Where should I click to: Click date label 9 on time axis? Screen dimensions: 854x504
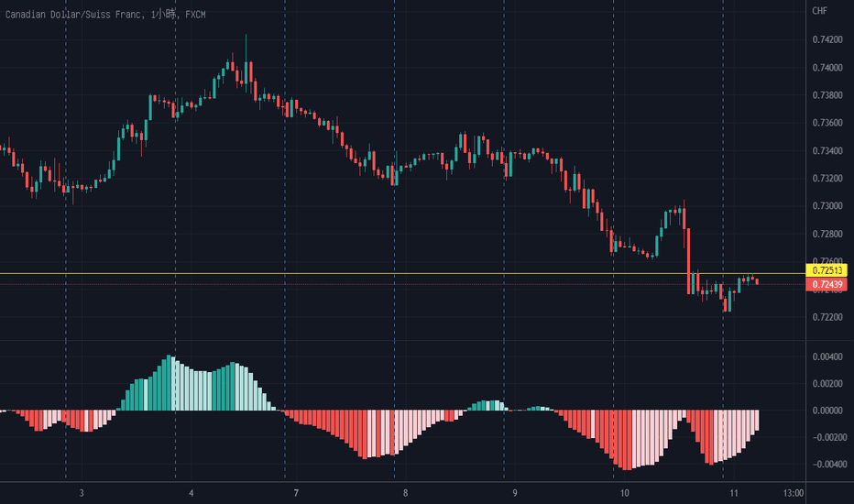[x=515, y=493]
